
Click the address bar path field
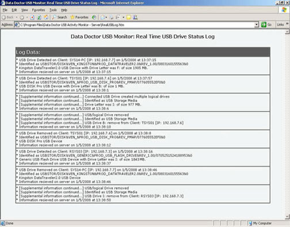click(x=137, y=25)
